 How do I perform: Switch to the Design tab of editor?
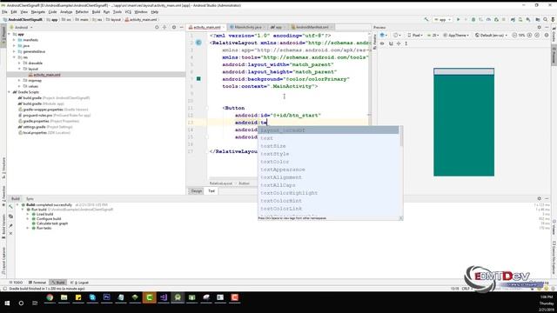pyautogui.click(x=197, y=191)
